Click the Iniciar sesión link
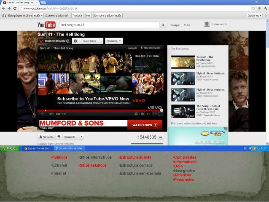 (x=220, y=24)
